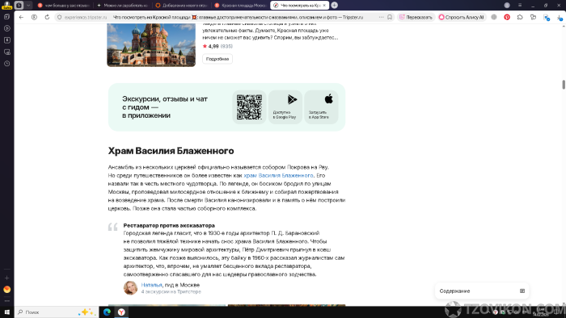Expand the tab groups dropdown chevron
Viewport: 566px width, 318px height.
28,5
